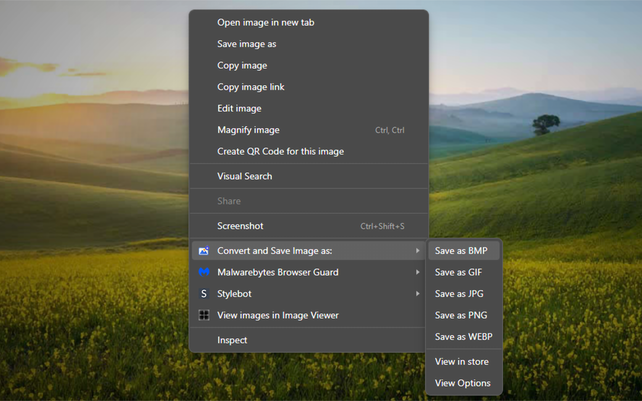Image resolution: width=642 pixels, height=401 pixels.
Task: Open Edit image
Action: [x=239, y=109]
